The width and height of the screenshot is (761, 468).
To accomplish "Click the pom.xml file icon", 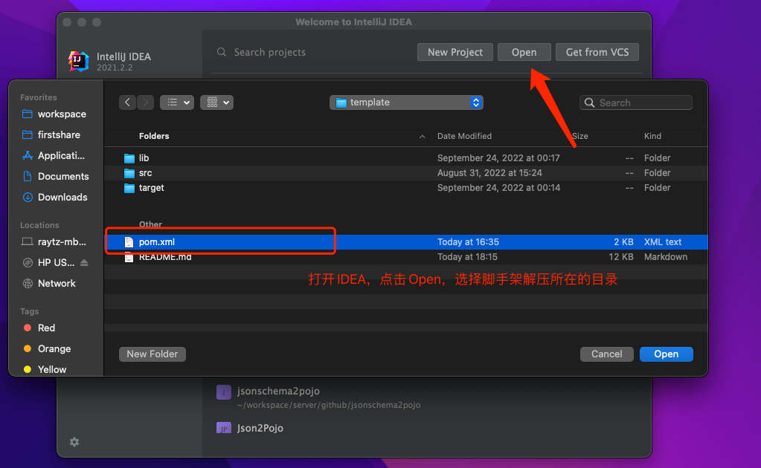I will 129,241.
